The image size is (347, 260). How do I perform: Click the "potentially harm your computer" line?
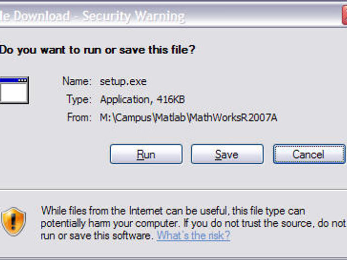tap(110, 223)
